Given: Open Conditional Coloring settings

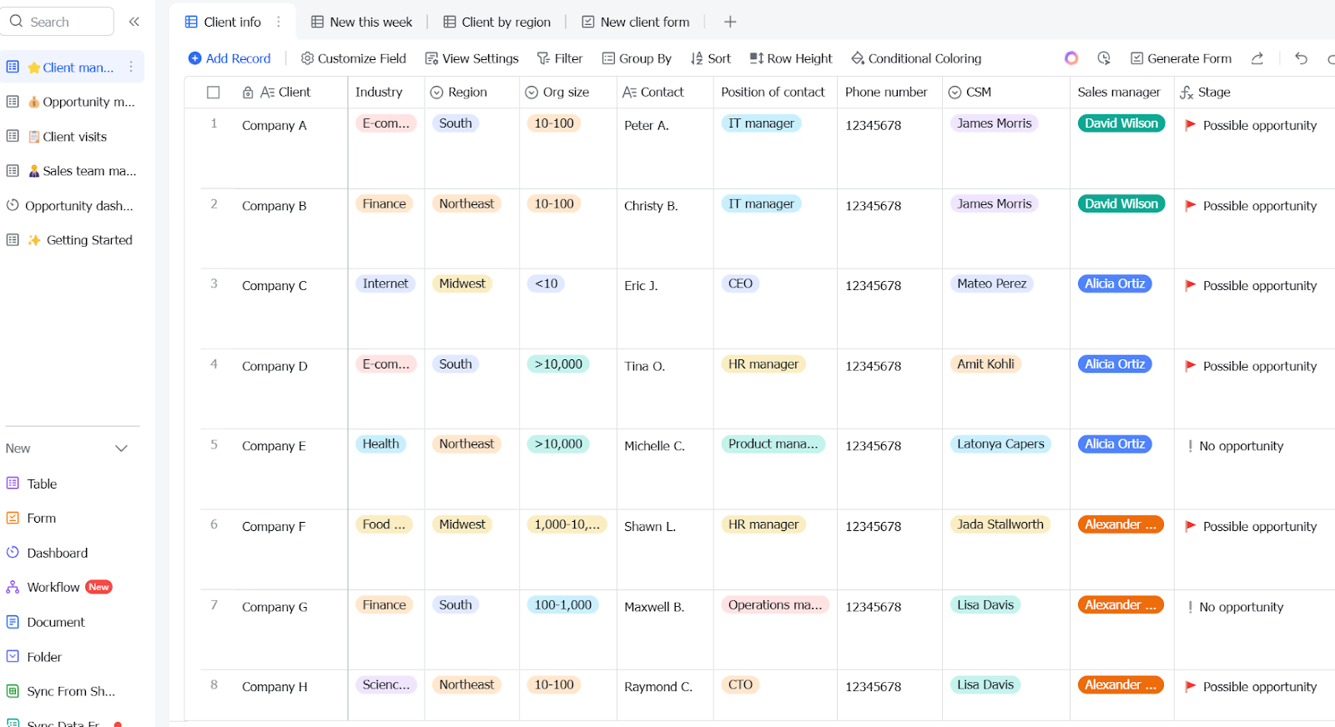Looking at the screenshot, I should (916, 58).
